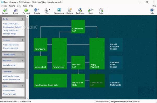The image size is (157, 103).
Task: Click the New Invoice flowchart tile
Action: point(59,54)
